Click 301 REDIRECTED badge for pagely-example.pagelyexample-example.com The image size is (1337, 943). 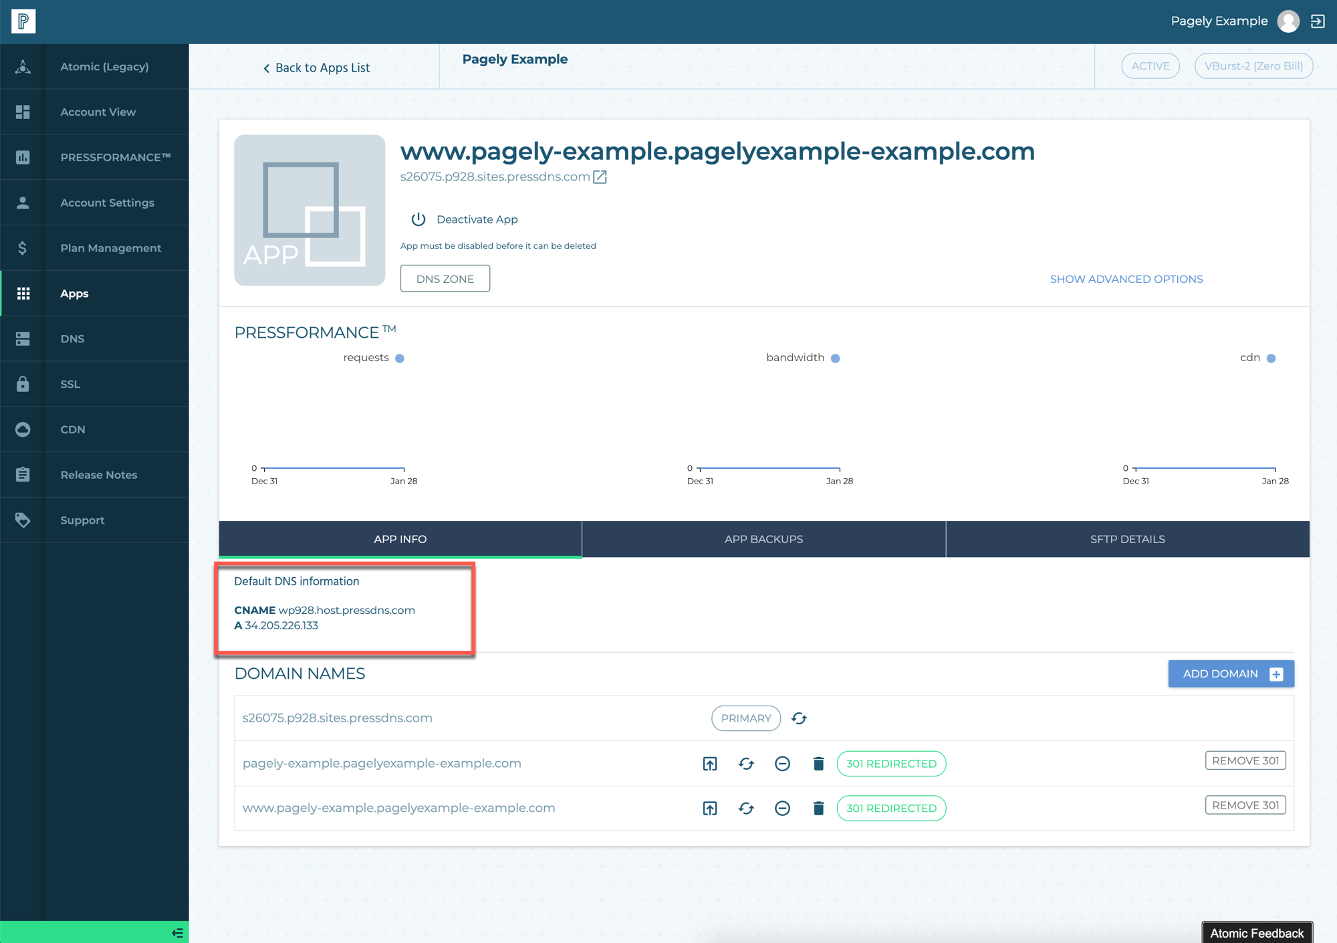pos(891,764)
